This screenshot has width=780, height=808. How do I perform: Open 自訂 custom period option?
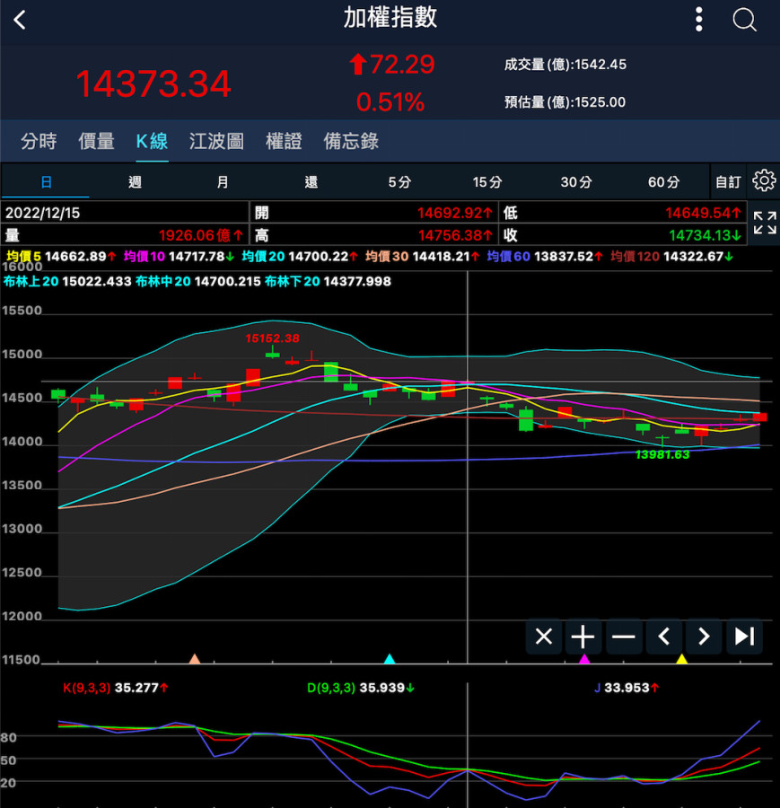click(728, 182)
